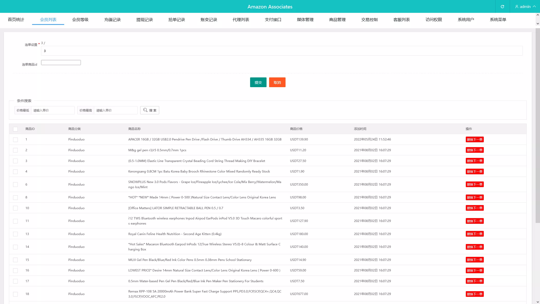Select the row checkbox for product ID 13
The height and width of the screenshot is (304, 540).
[15, 234]
